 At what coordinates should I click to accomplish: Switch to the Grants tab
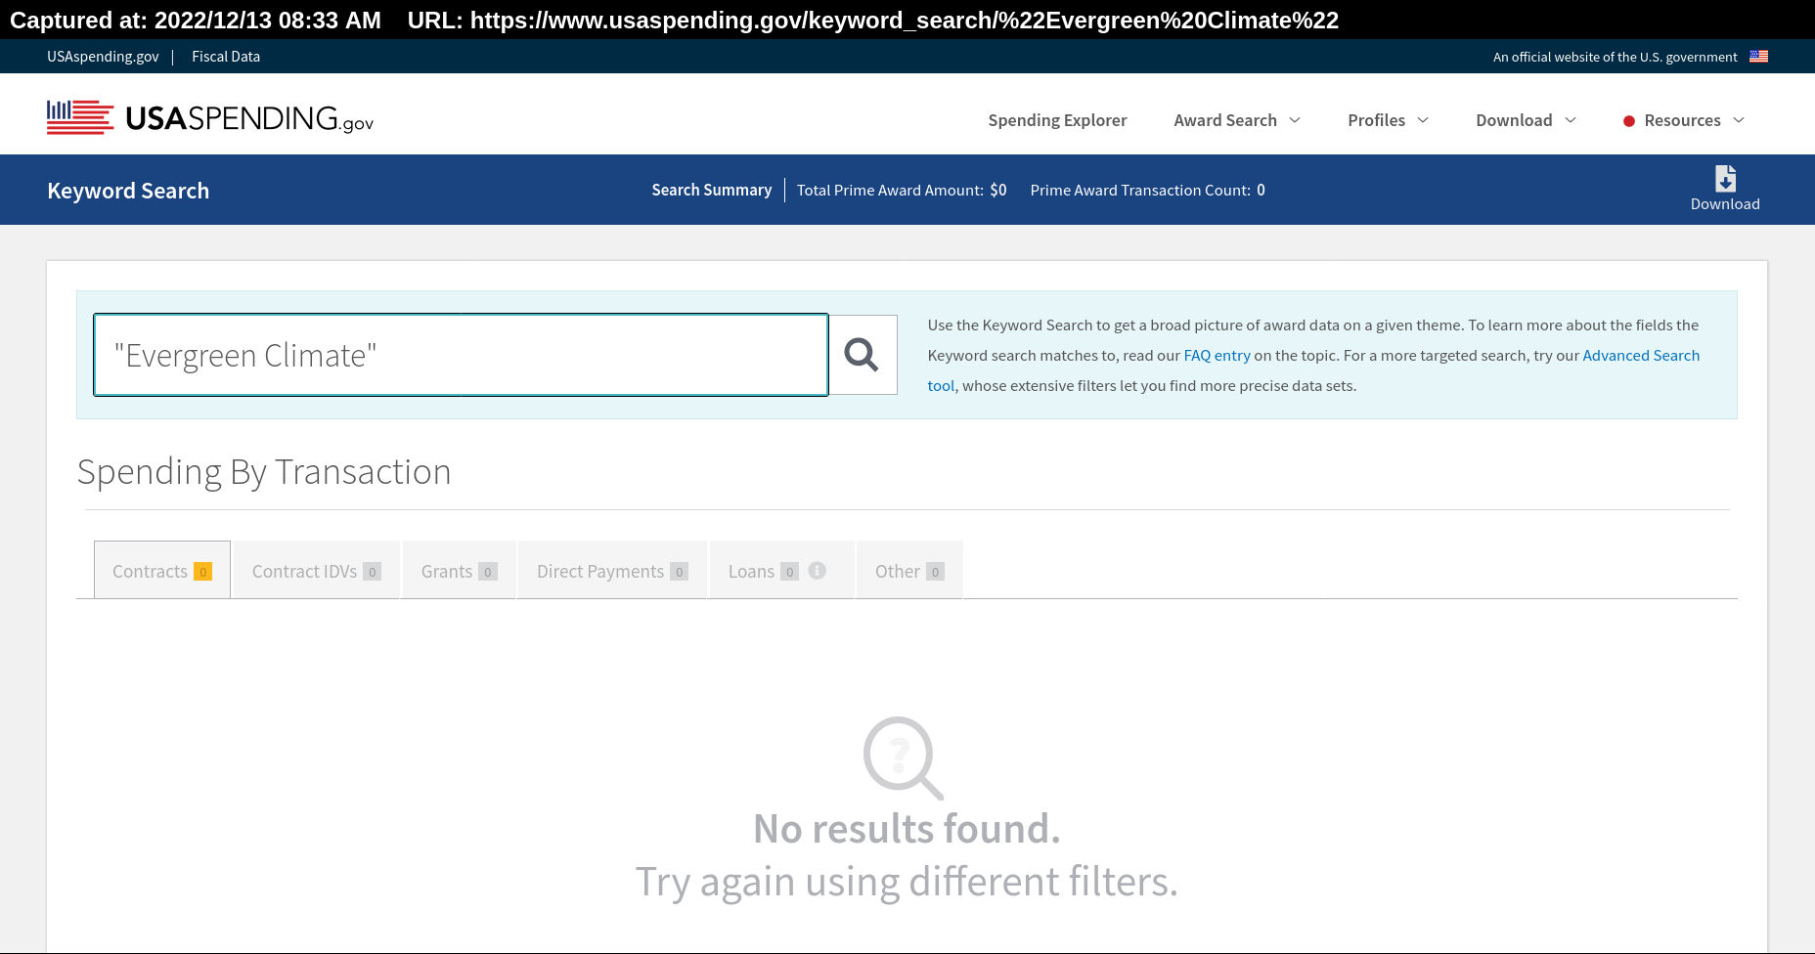pyautogui.click(x=459, y=570)
